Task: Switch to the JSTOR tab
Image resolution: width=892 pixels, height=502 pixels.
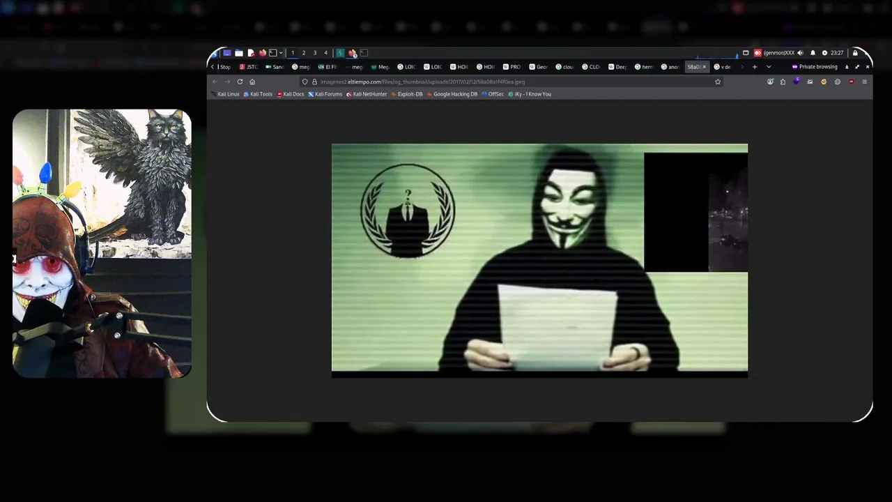Action: (249, 67)
